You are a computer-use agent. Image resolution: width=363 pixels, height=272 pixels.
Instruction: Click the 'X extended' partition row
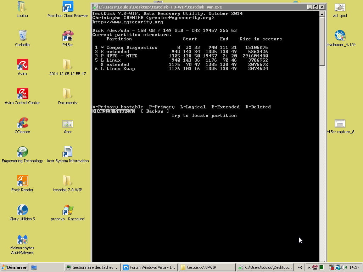[184, 64]
